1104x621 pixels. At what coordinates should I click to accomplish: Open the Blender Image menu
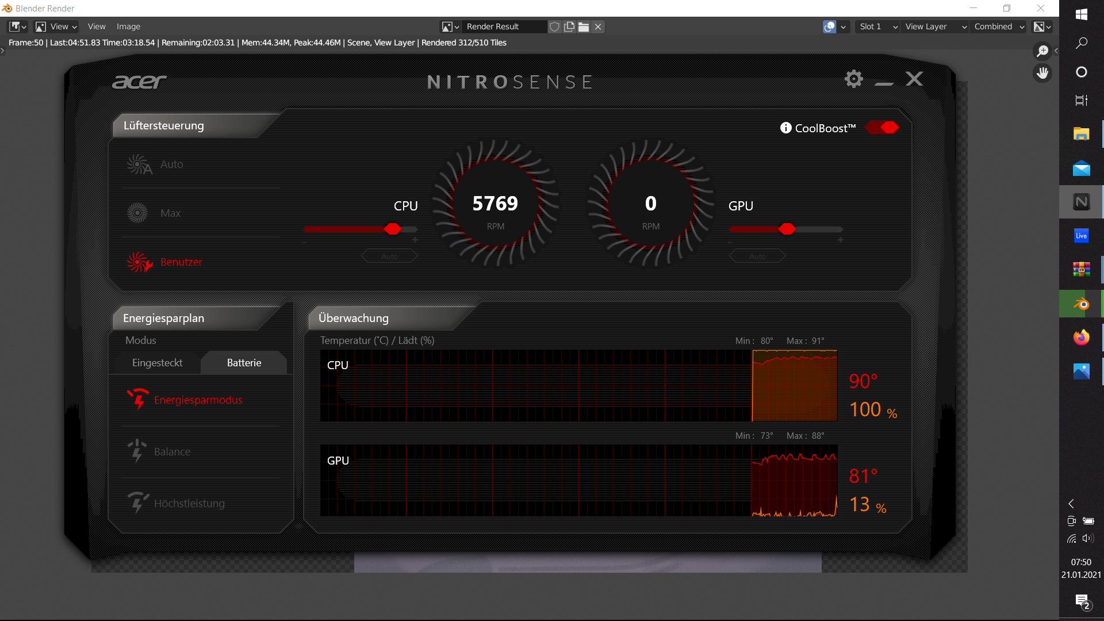[x=128, y=26]
